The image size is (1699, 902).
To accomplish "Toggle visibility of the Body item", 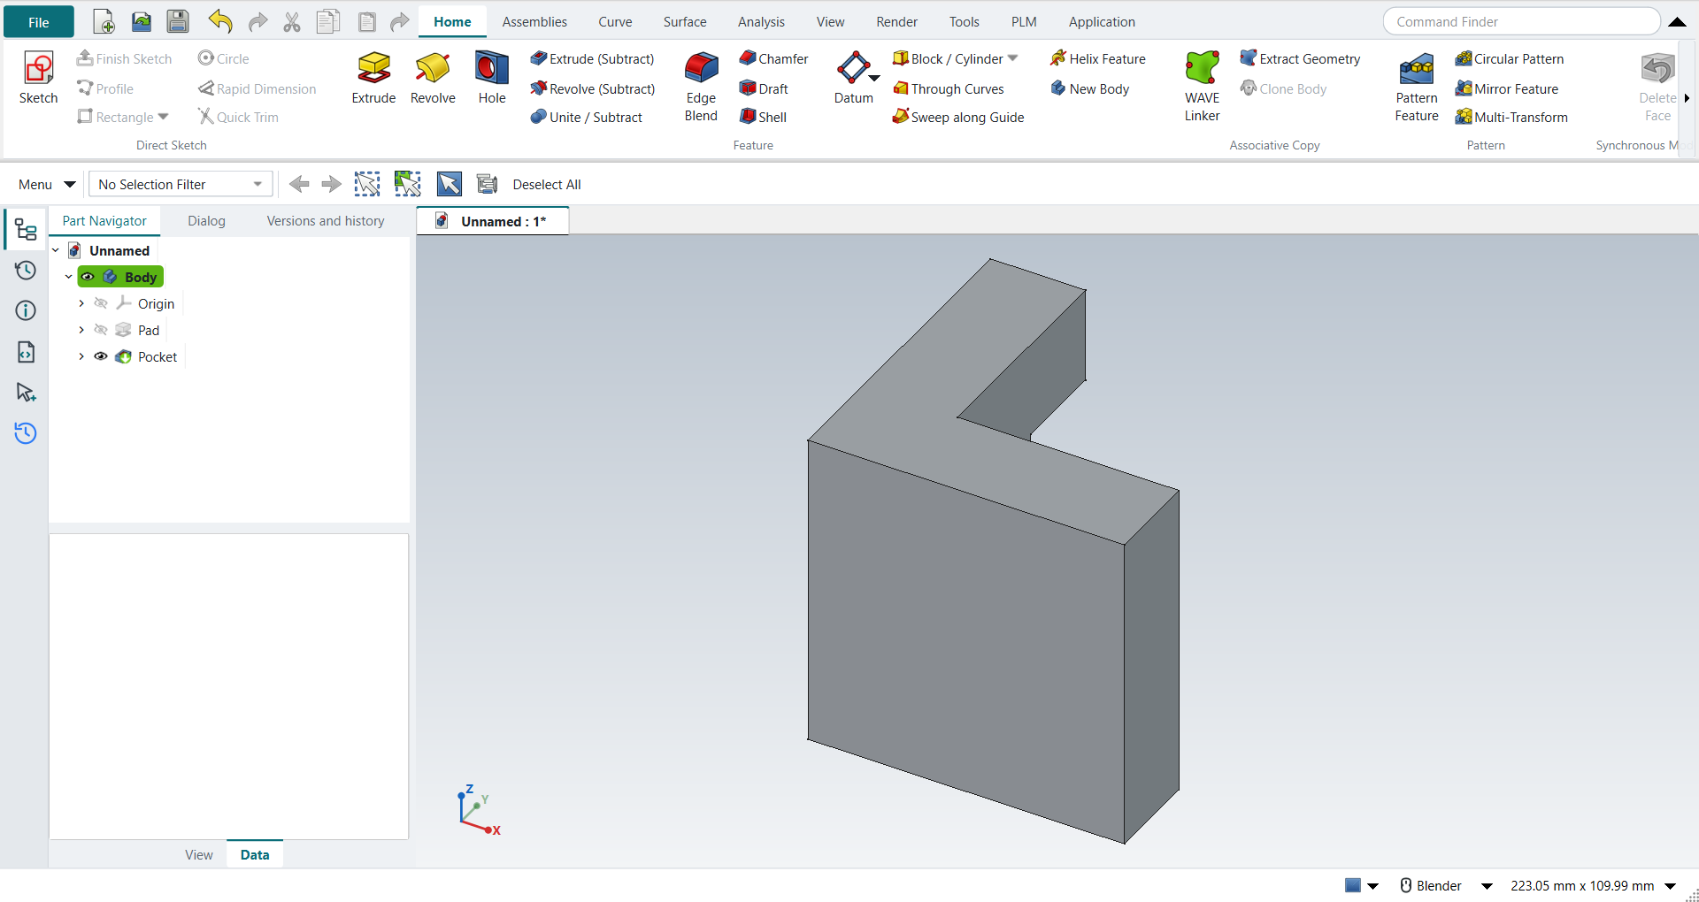I will [88, 277].
